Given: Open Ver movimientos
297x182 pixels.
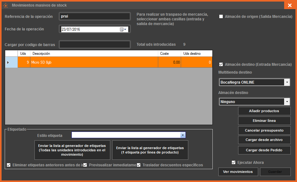Looking at the screenshot, I should point(238,172).
